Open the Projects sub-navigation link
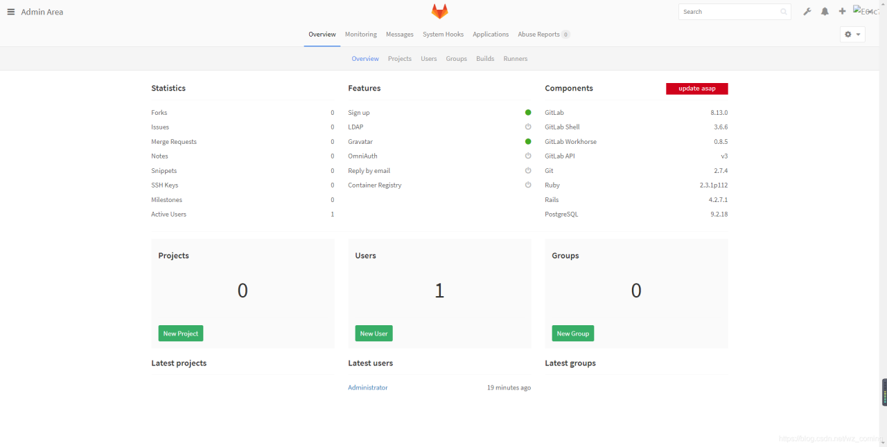The width and height of the screenshot is (887, 447). (400, 59)
